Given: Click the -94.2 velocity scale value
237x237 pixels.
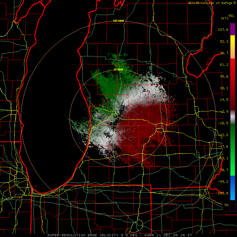Looking at the screenshot, I should 223,181.
